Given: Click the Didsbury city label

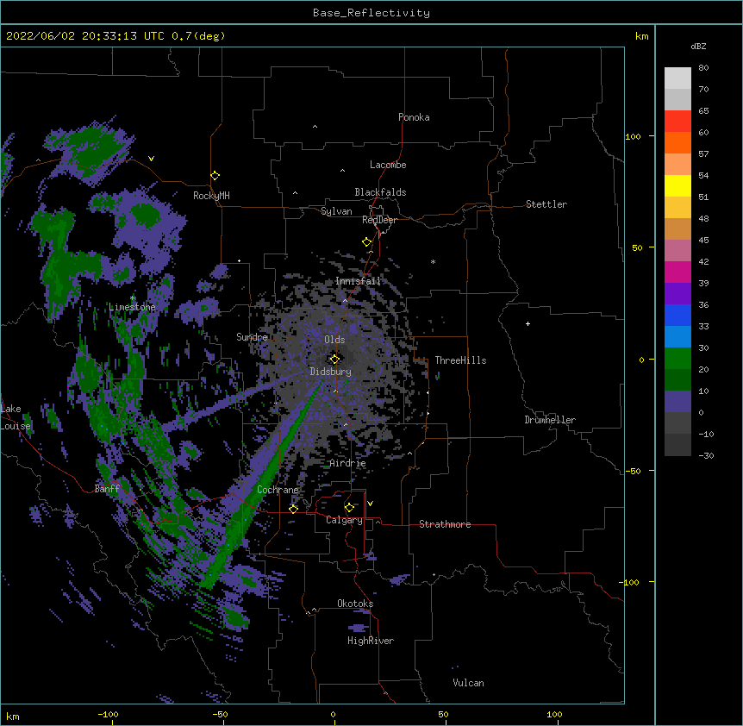Looking at the screenshot, I should coord(331,372).
